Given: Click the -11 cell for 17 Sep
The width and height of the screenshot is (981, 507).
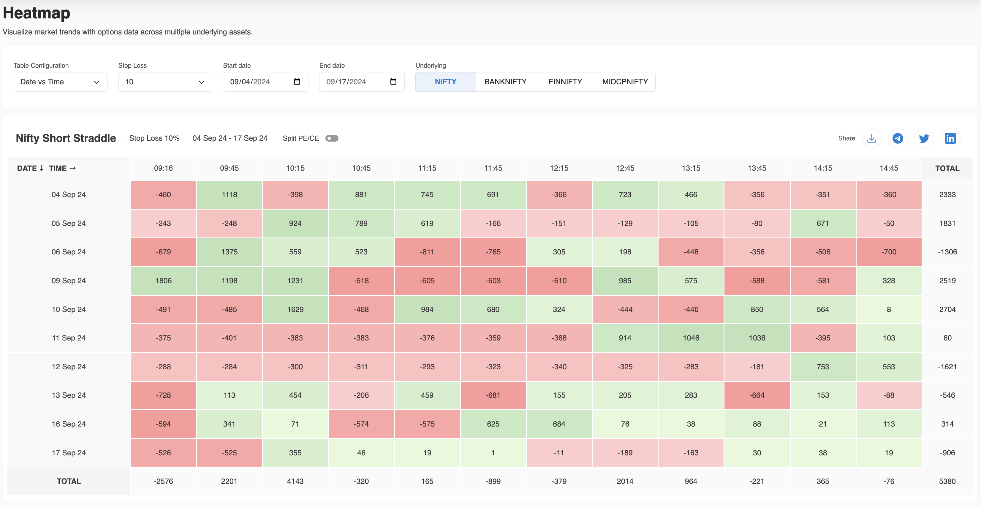Looking at the screenshot, I should tap(559, 453).
